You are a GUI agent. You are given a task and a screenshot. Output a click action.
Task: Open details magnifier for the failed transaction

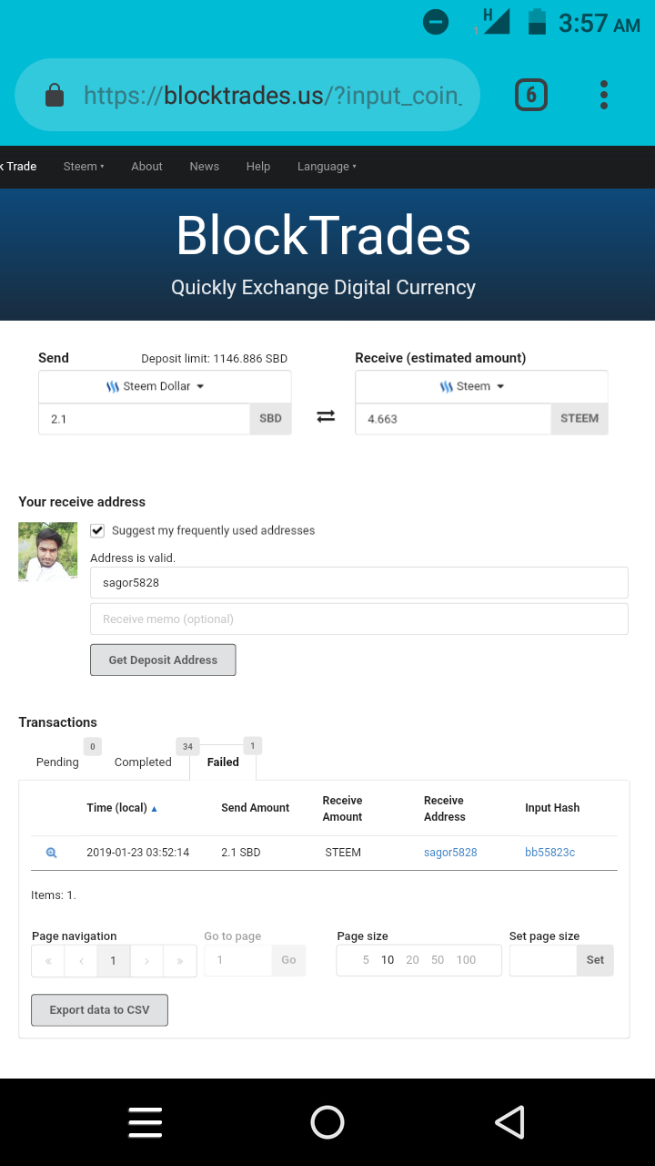click(51, 853)
